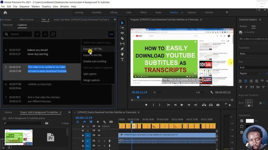
Task: Toggle lock on the A1 audio track
Action: tap(83, 141)
